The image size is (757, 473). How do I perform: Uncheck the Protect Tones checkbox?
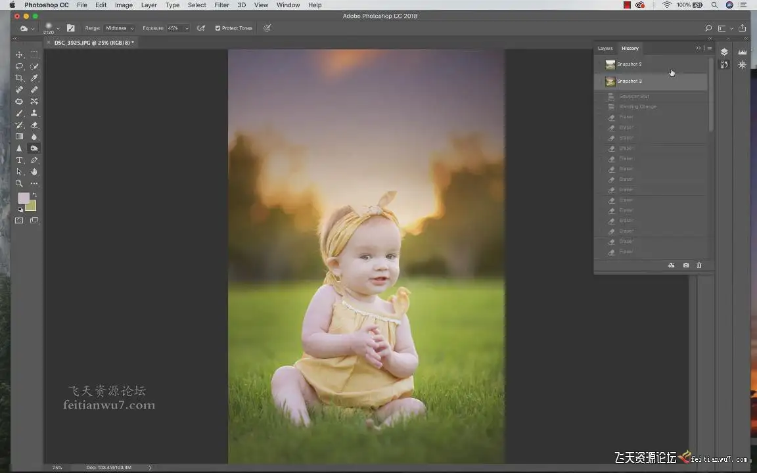click(218, 28)
